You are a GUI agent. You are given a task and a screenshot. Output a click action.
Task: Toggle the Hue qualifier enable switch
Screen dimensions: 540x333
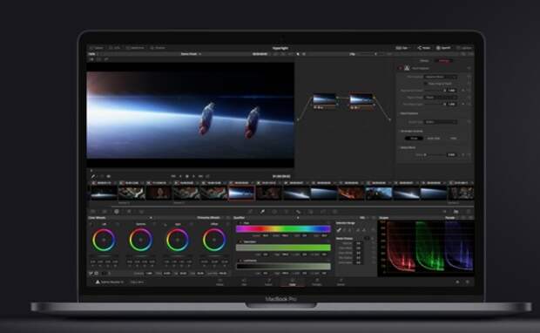pos(240,223)
